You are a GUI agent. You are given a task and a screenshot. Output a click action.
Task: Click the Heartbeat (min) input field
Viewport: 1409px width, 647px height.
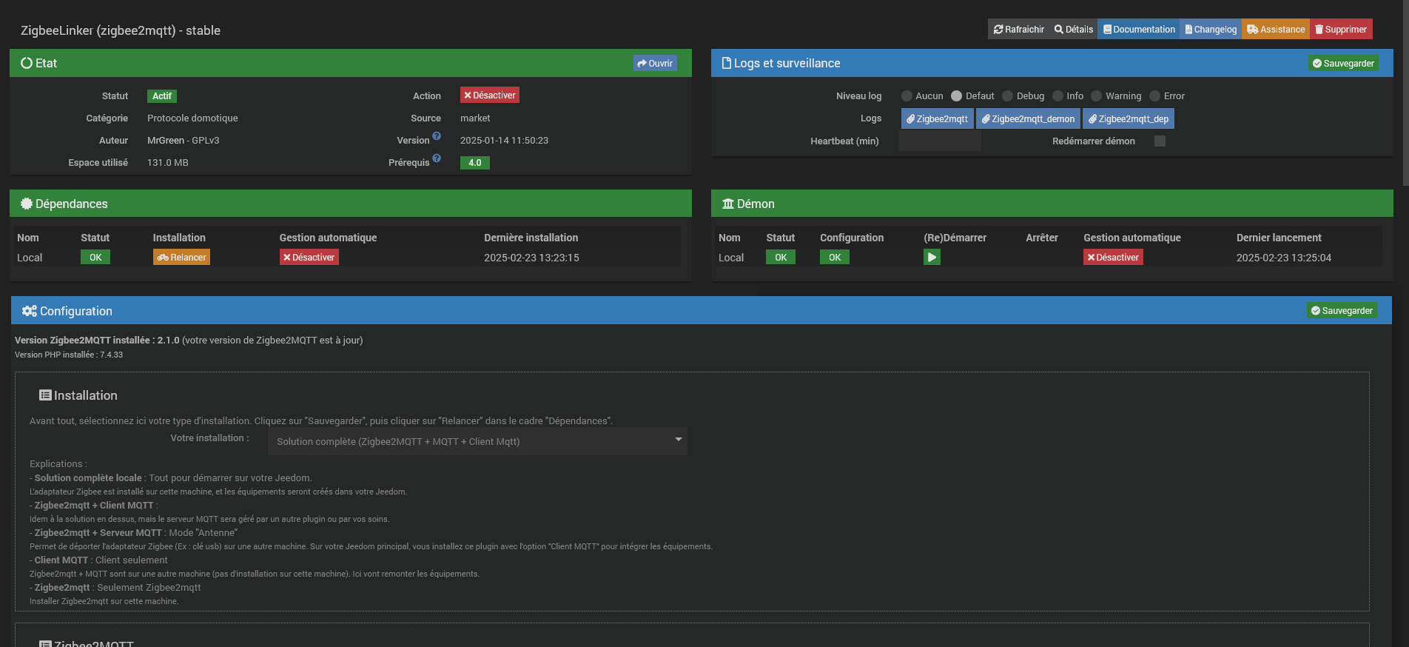point(940,141)
